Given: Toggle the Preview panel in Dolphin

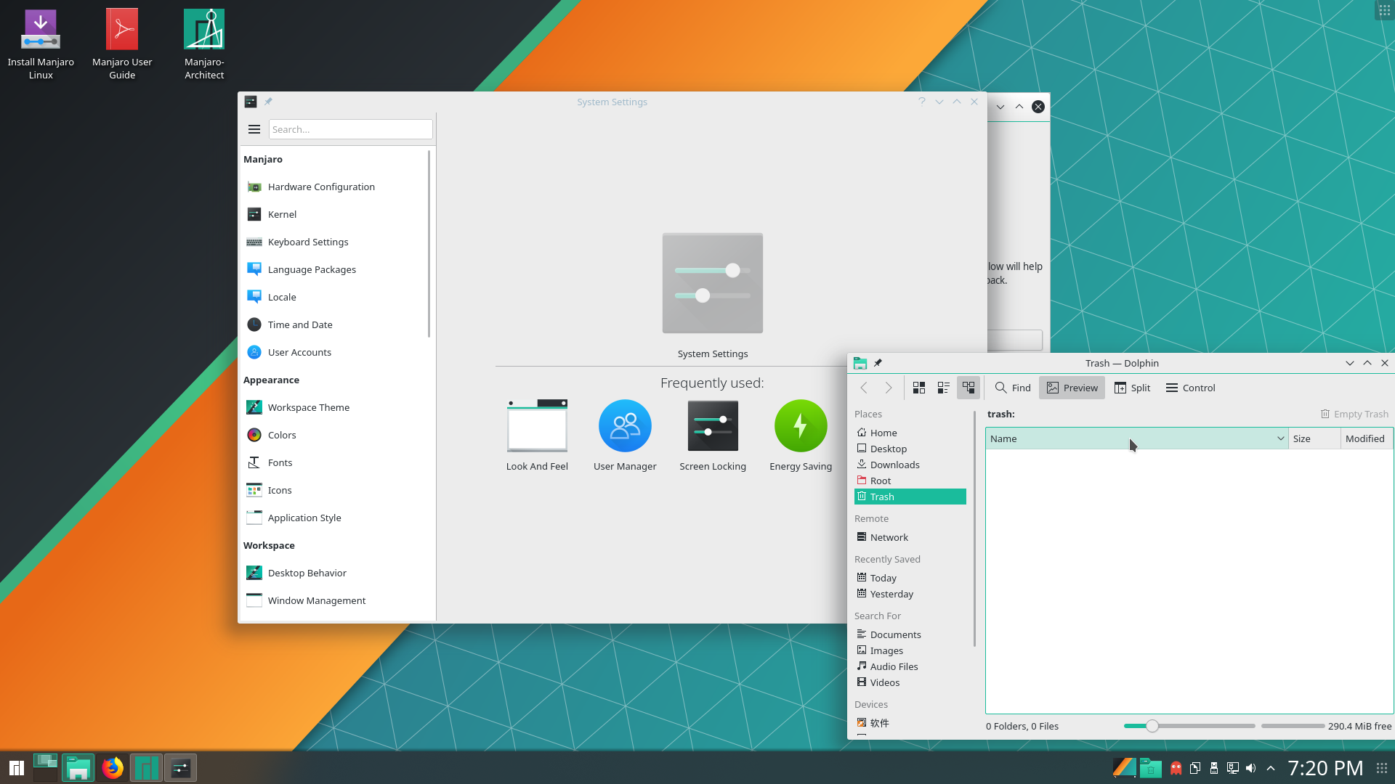Looking at the screenshot, I should [1072, 388].
